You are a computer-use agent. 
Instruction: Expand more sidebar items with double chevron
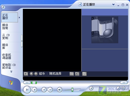[11, 72]
